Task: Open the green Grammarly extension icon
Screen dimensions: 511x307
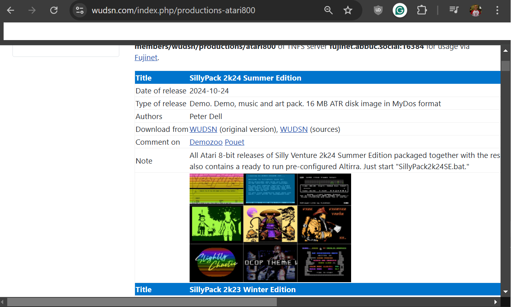Action: [x=400, y=10]
